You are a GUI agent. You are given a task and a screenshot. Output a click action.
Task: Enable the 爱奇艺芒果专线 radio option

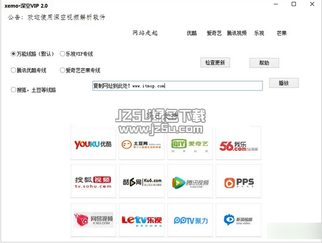point(63,70)
